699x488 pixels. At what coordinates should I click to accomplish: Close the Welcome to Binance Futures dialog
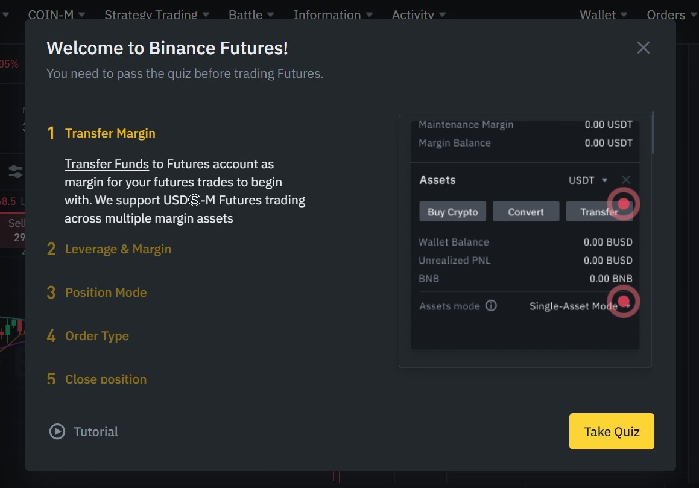coord(643,48)
